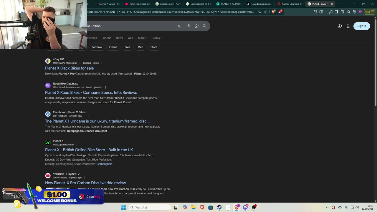
Task: Open the new tab plus button
Action: (x=339, y=4)
